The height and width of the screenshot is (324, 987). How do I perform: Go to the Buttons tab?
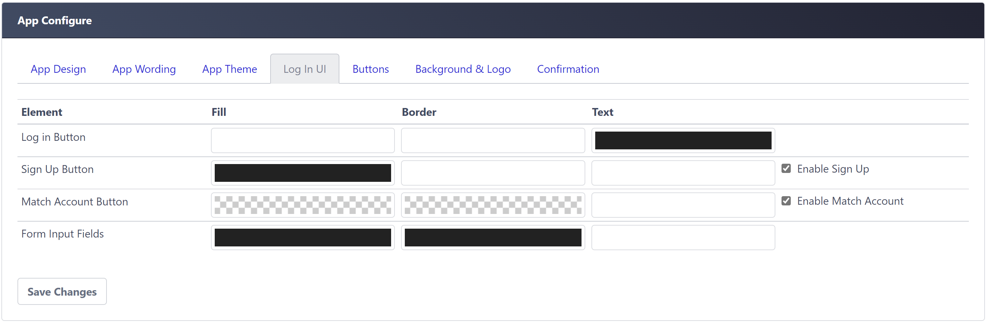(x=371, y=69)
